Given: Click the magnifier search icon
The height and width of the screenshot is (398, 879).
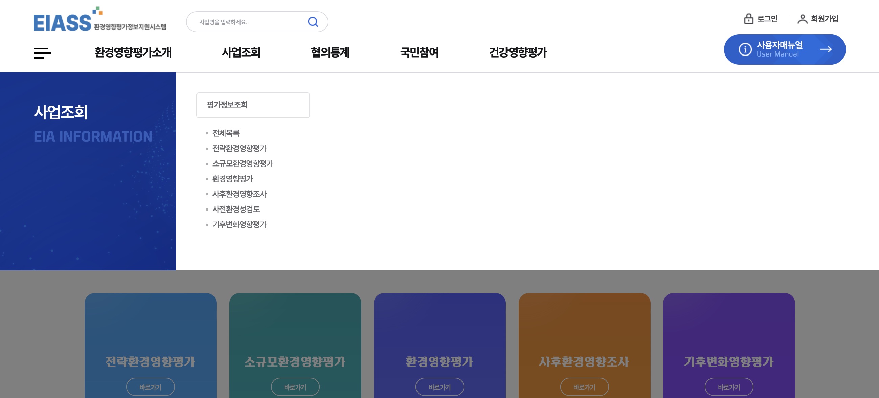Looking at the screenshot, I should click(313, 22).
